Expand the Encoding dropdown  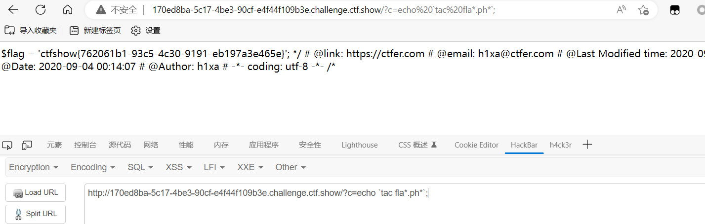[93, 167]
